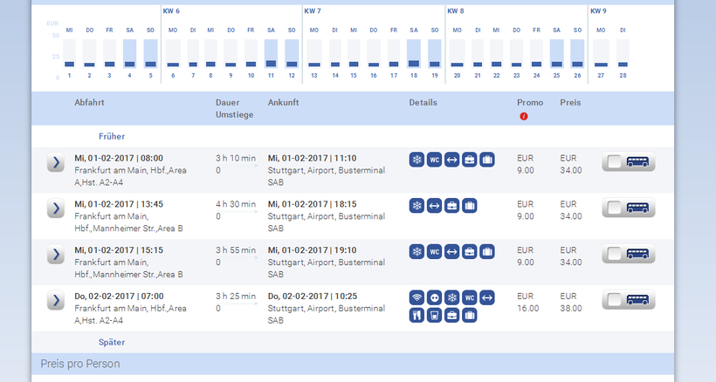Image resolution: width=716 pixels, height=382 pixels.
Task: Click the double-arrow legroom icon on the 08:00 trip
Action: click(x=451, y=160)
